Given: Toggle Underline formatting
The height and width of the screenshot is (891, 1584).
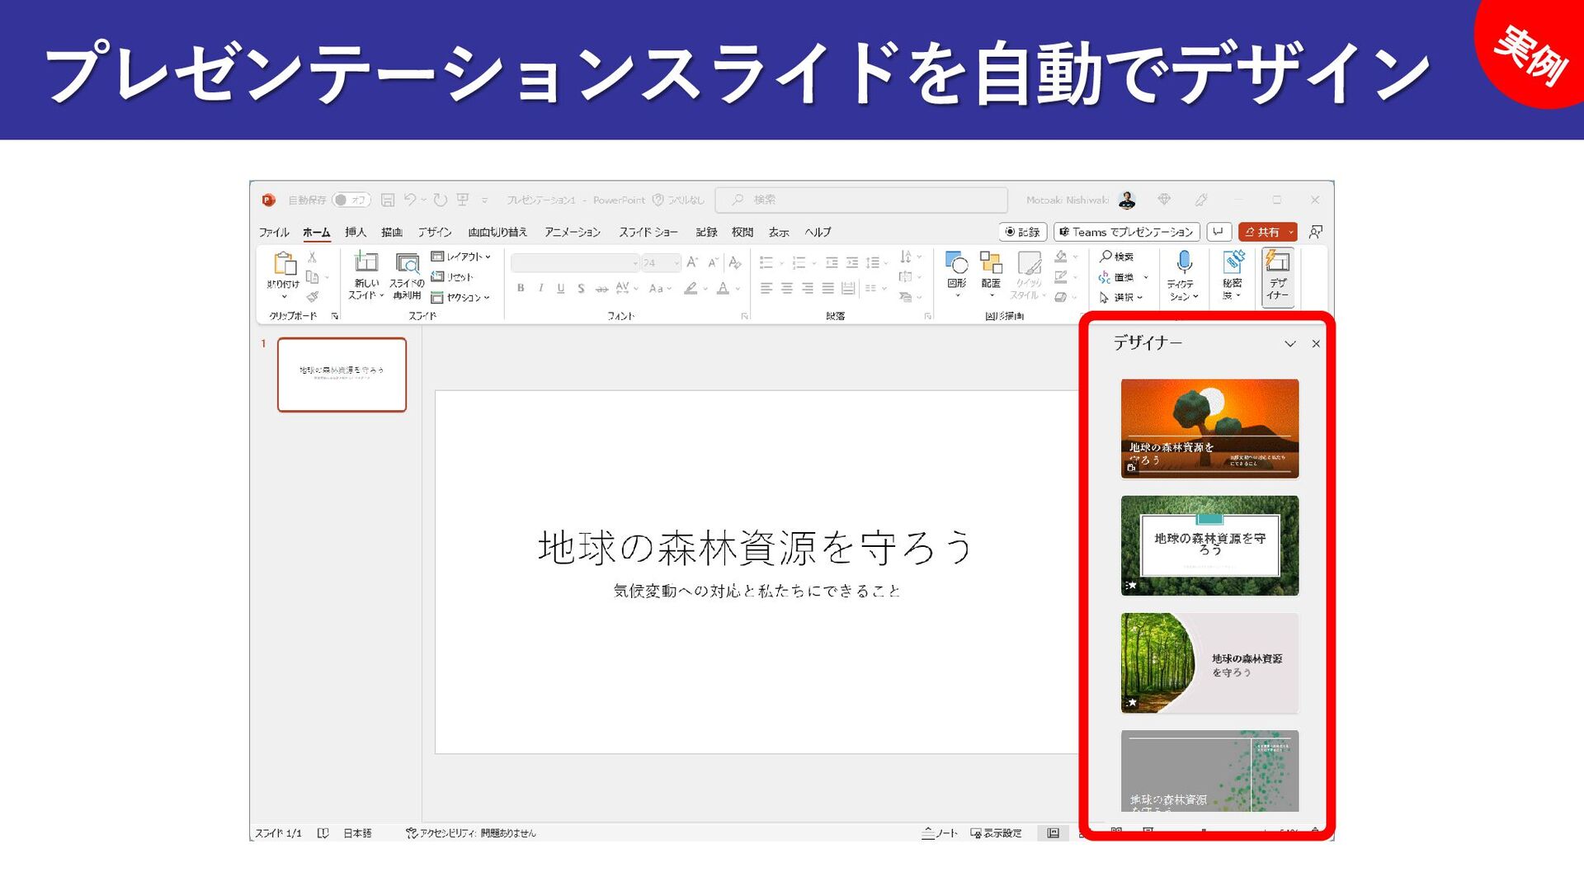Looking at the screenshot, I should point(561,288).
